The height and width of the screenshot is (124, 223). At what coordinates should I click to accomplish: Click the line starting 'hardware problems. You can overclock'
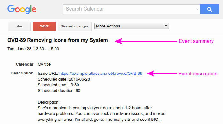point(101,114)
